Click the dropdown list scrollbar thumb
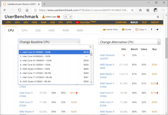 (x=91, y=54)
